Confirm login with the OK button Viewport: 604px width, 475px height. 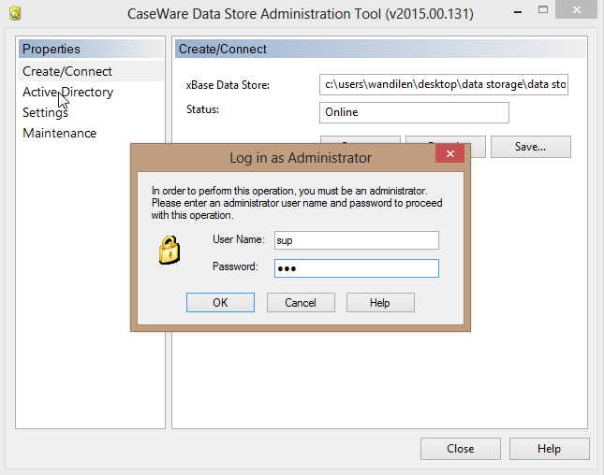tap(220, 303)
